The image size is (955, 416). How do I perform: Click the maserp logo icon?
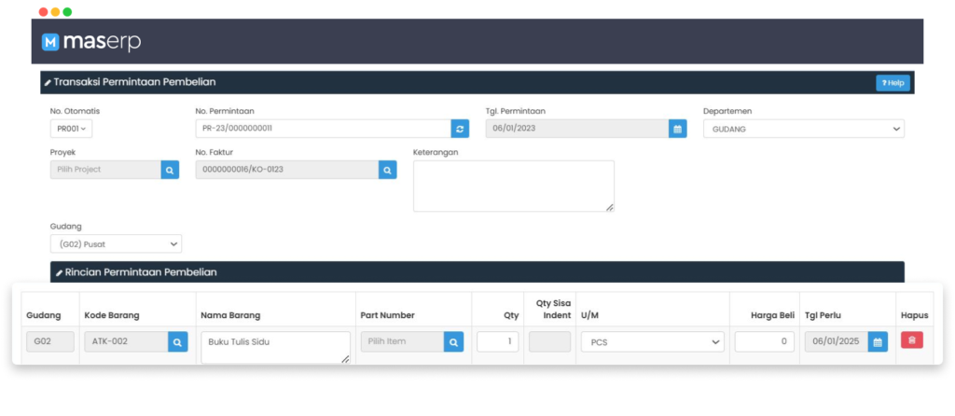click(x=50, y=42)
